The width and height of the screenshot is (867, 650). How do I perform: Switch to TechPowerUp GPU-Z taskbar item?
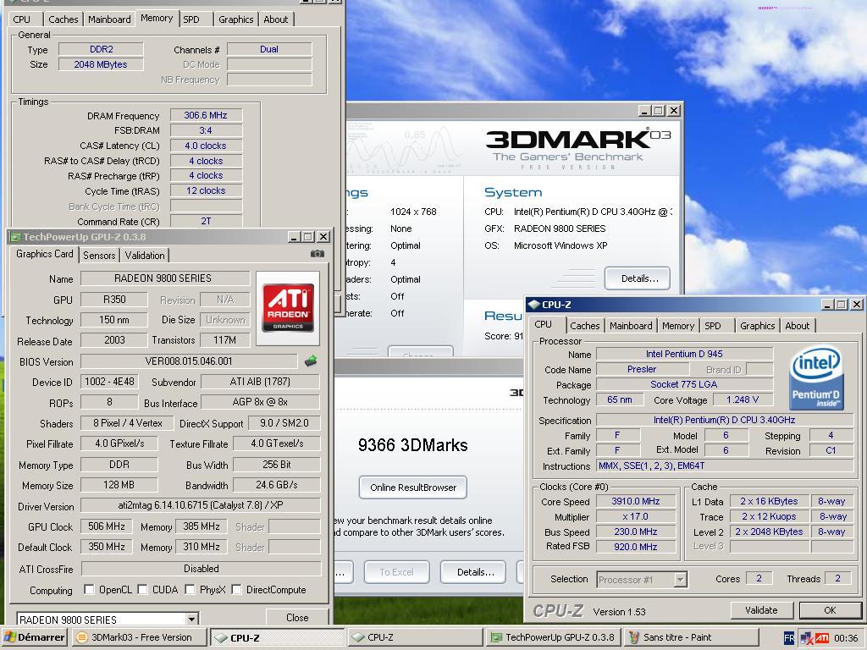pos(553,637)
